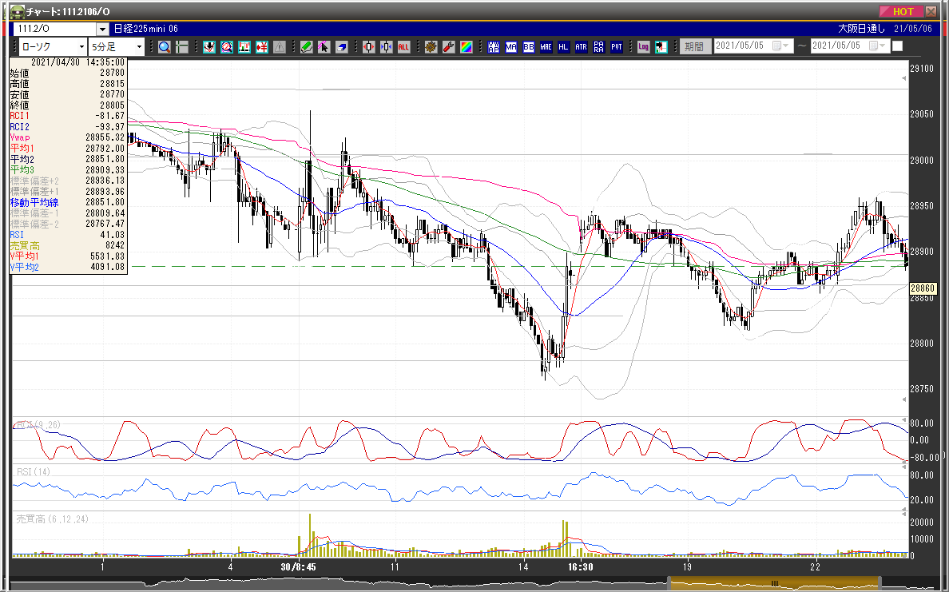Close the chart window
Image resolution: width=949 pixels, height=592 pixels.
pos(931,11)
